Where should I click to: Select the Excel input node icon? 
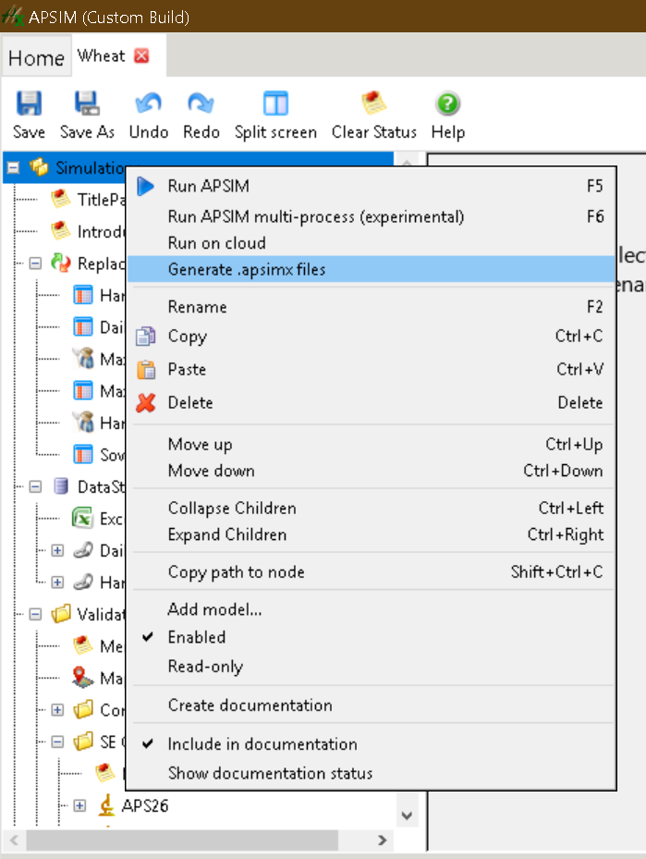tap(82, 518)
